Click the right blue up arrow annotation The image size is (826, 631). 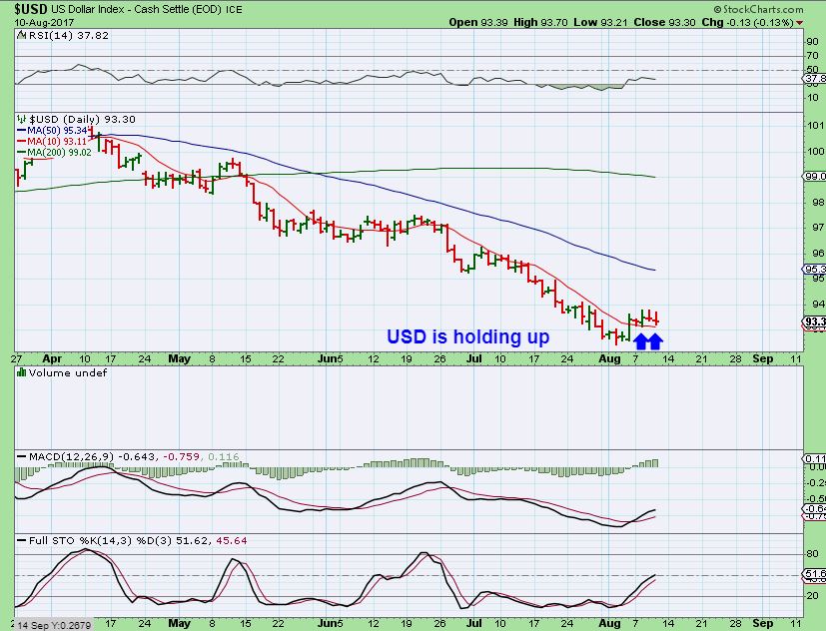point(656,341)
